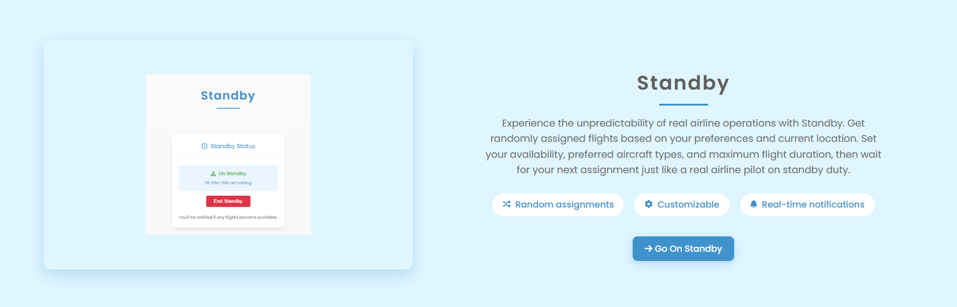This screenshot has height=307, width=957.
Task: Click the gear icon beside Customizable
Action: coord(649,204)
